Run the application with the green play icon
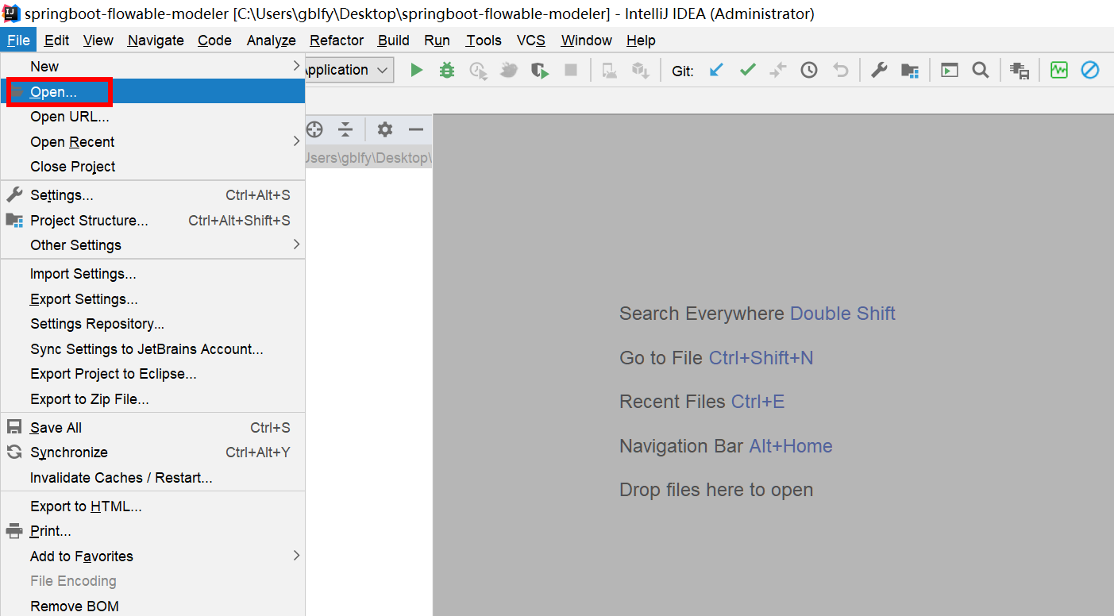Image resolution: width=1114 pixels, height=616 pixels. click(416, 70)
